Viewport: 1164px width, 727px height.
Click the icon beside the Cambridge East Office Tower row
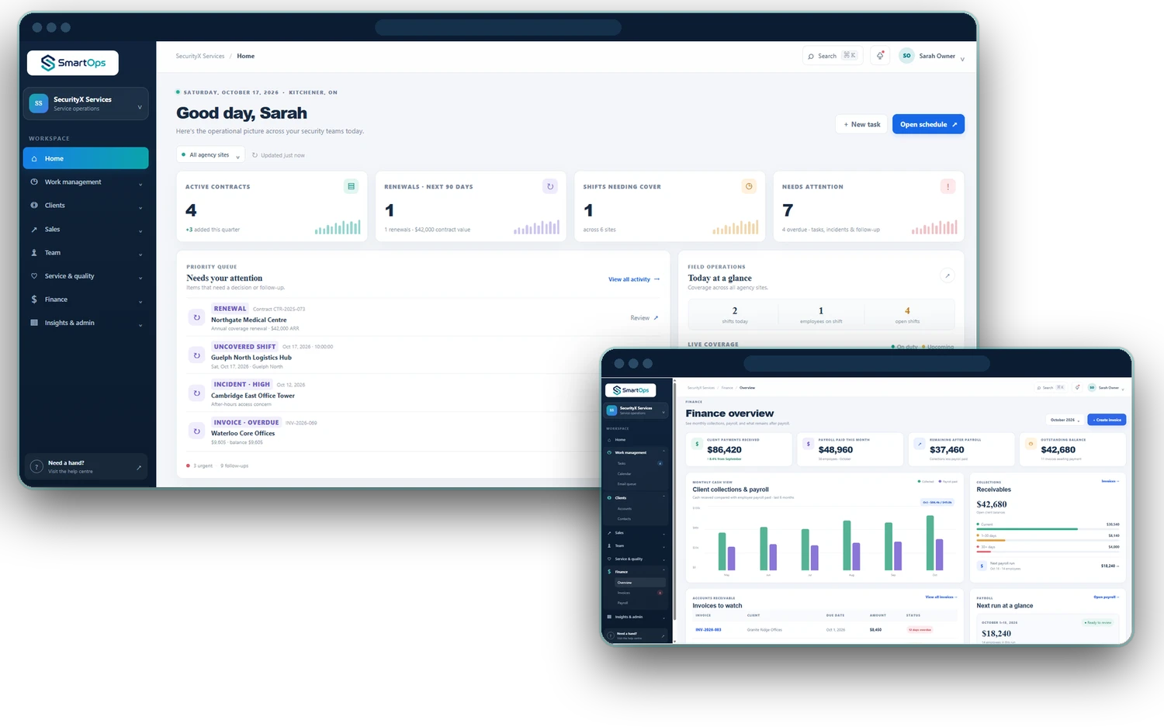[197, 393]
